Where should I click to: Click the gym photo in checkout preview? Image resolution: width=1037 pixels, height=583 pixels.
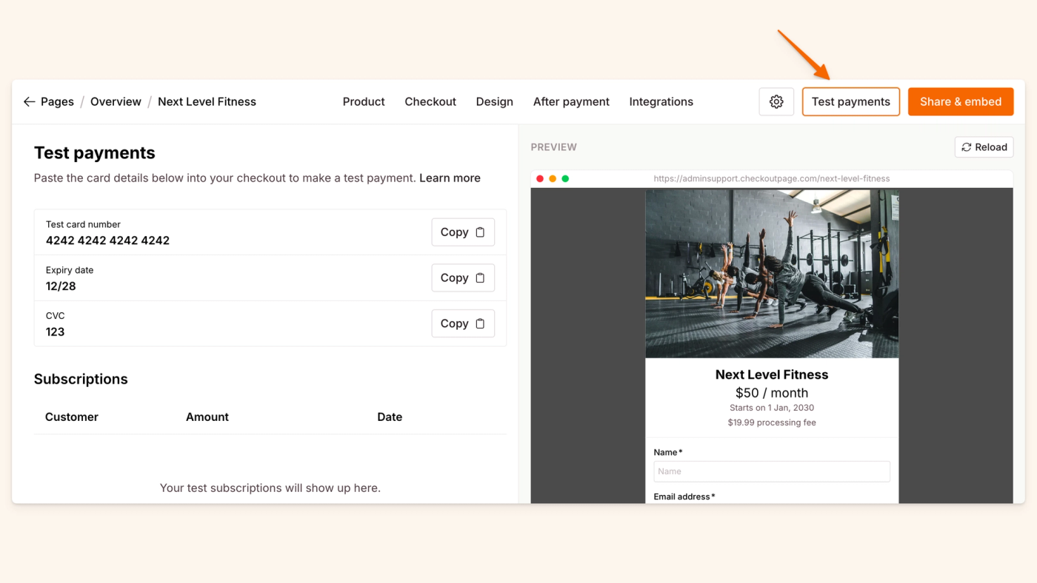pos(772,274)
